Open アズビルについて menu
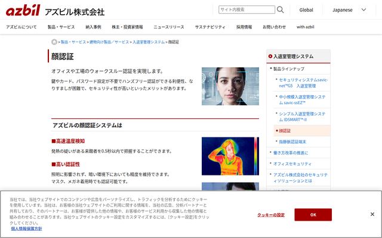This screenshot has width=382, height=238. 21,27
